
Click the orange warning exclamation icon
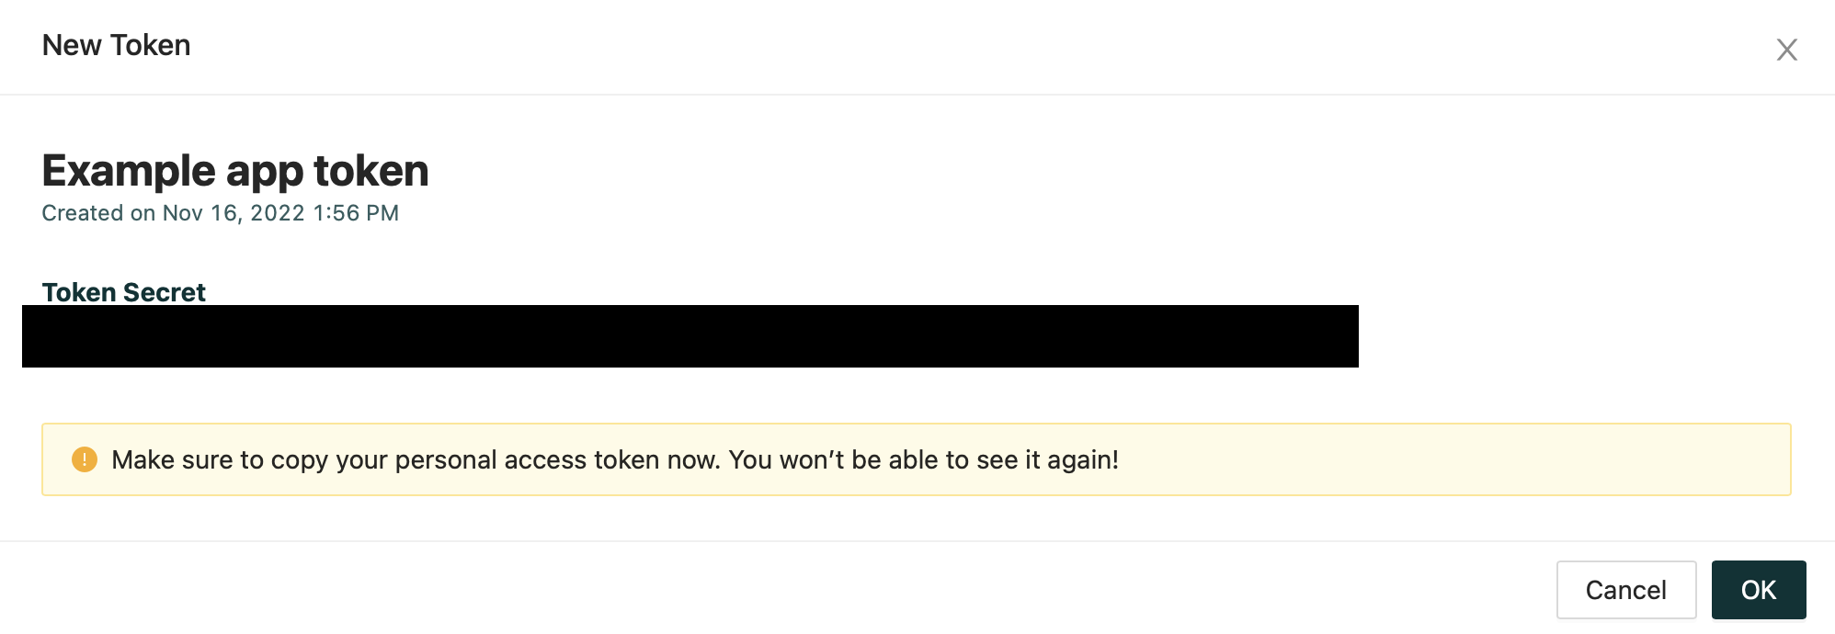85,459
